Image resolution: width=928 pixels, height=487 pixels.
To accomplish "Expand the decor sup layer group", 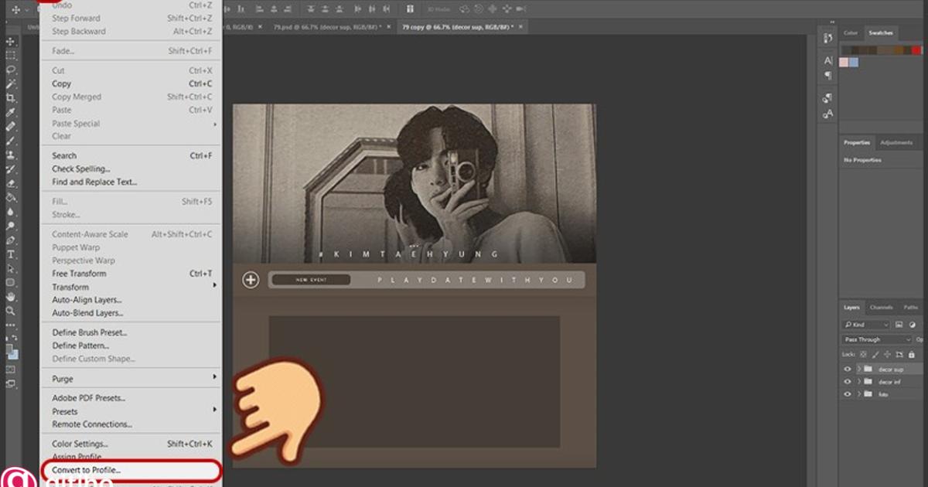I will pyautogui.click(x=858, y=370).
